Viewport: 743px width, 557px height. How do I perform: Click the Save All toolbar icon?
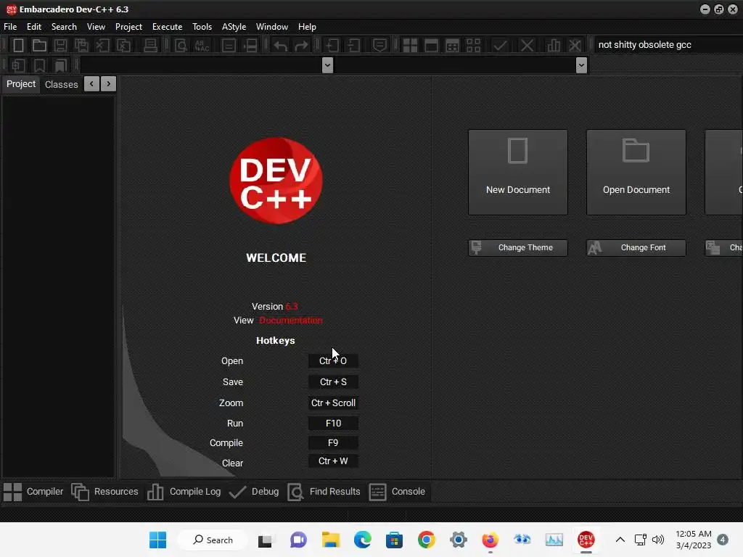pyautogui.click(x=81, y=46)
